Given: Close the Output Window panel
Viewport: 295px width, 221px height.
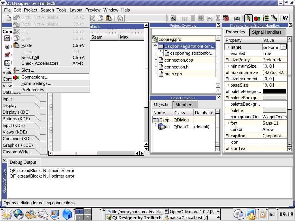Looking at the screenshot, I should pos(4,161).
